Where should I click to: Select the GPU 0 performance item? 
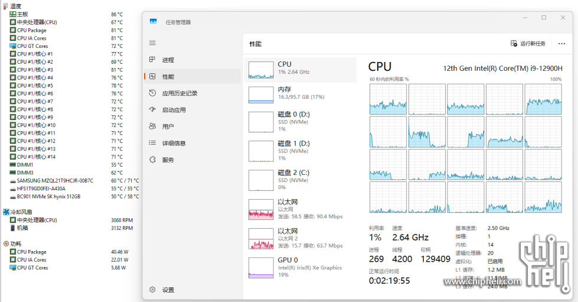point(300,267)
